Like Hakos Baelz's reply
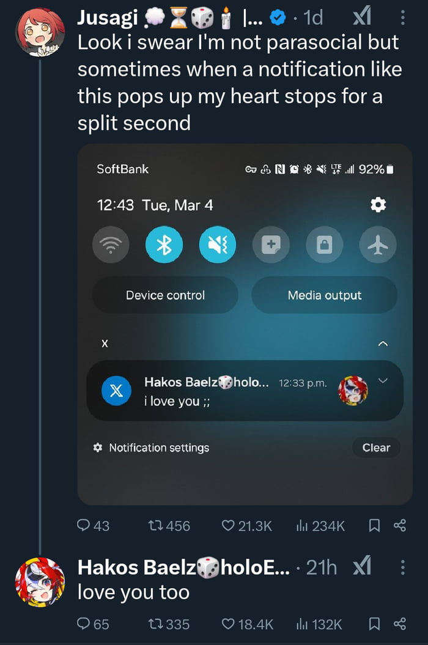The height and width of the screenshot is (645, 428). tap(227, 625)
